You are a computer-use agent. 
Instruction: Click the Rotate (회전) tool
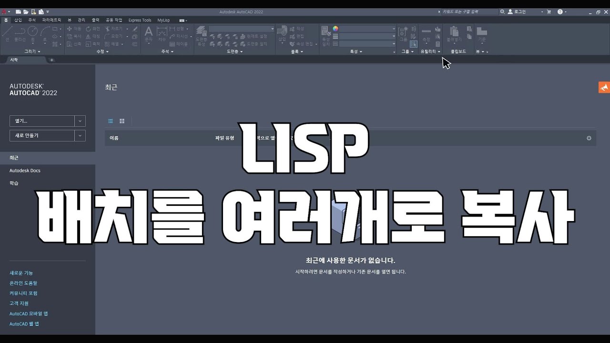pyautogui.click(x=93, y=29)
